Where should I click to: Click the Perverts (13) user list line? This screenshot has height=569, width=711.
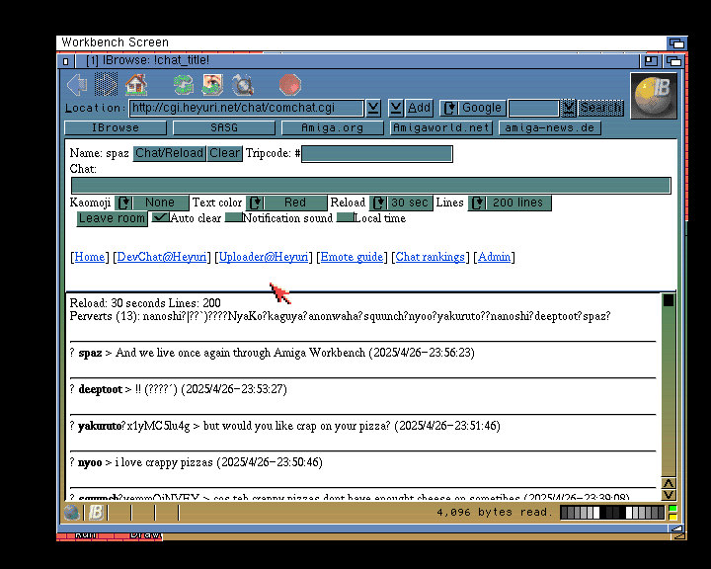point(340,316)
